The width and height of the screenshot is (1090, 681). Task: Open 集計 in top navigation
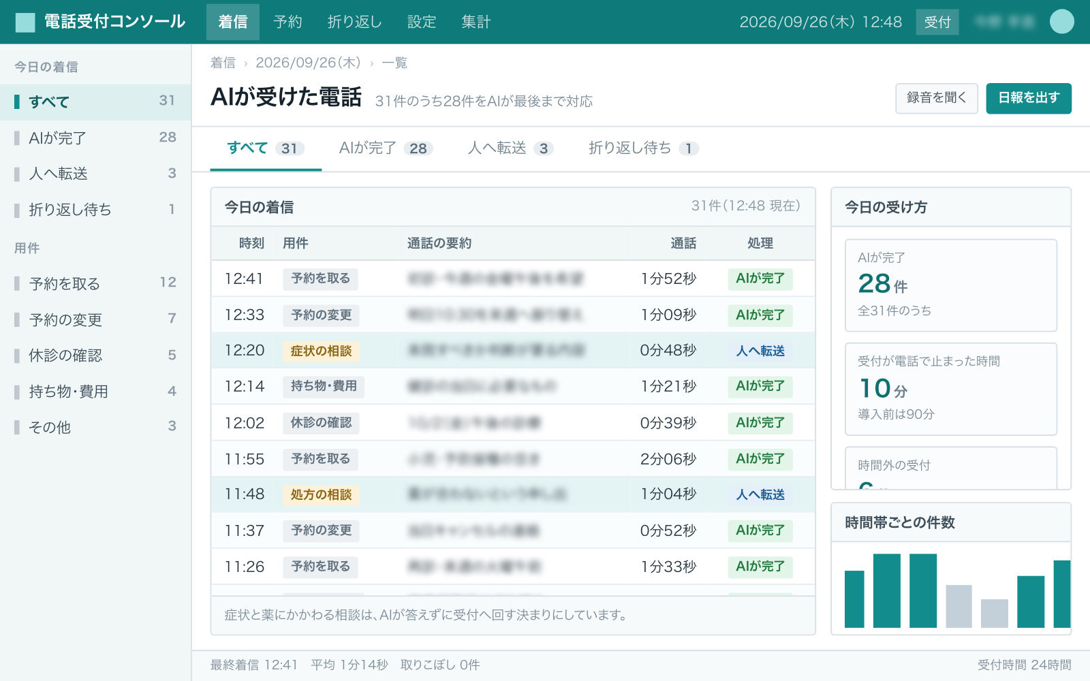coord(476,22)
